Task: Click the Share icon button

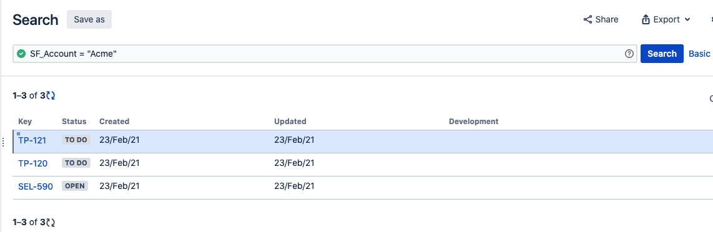Action: (601, 19)
